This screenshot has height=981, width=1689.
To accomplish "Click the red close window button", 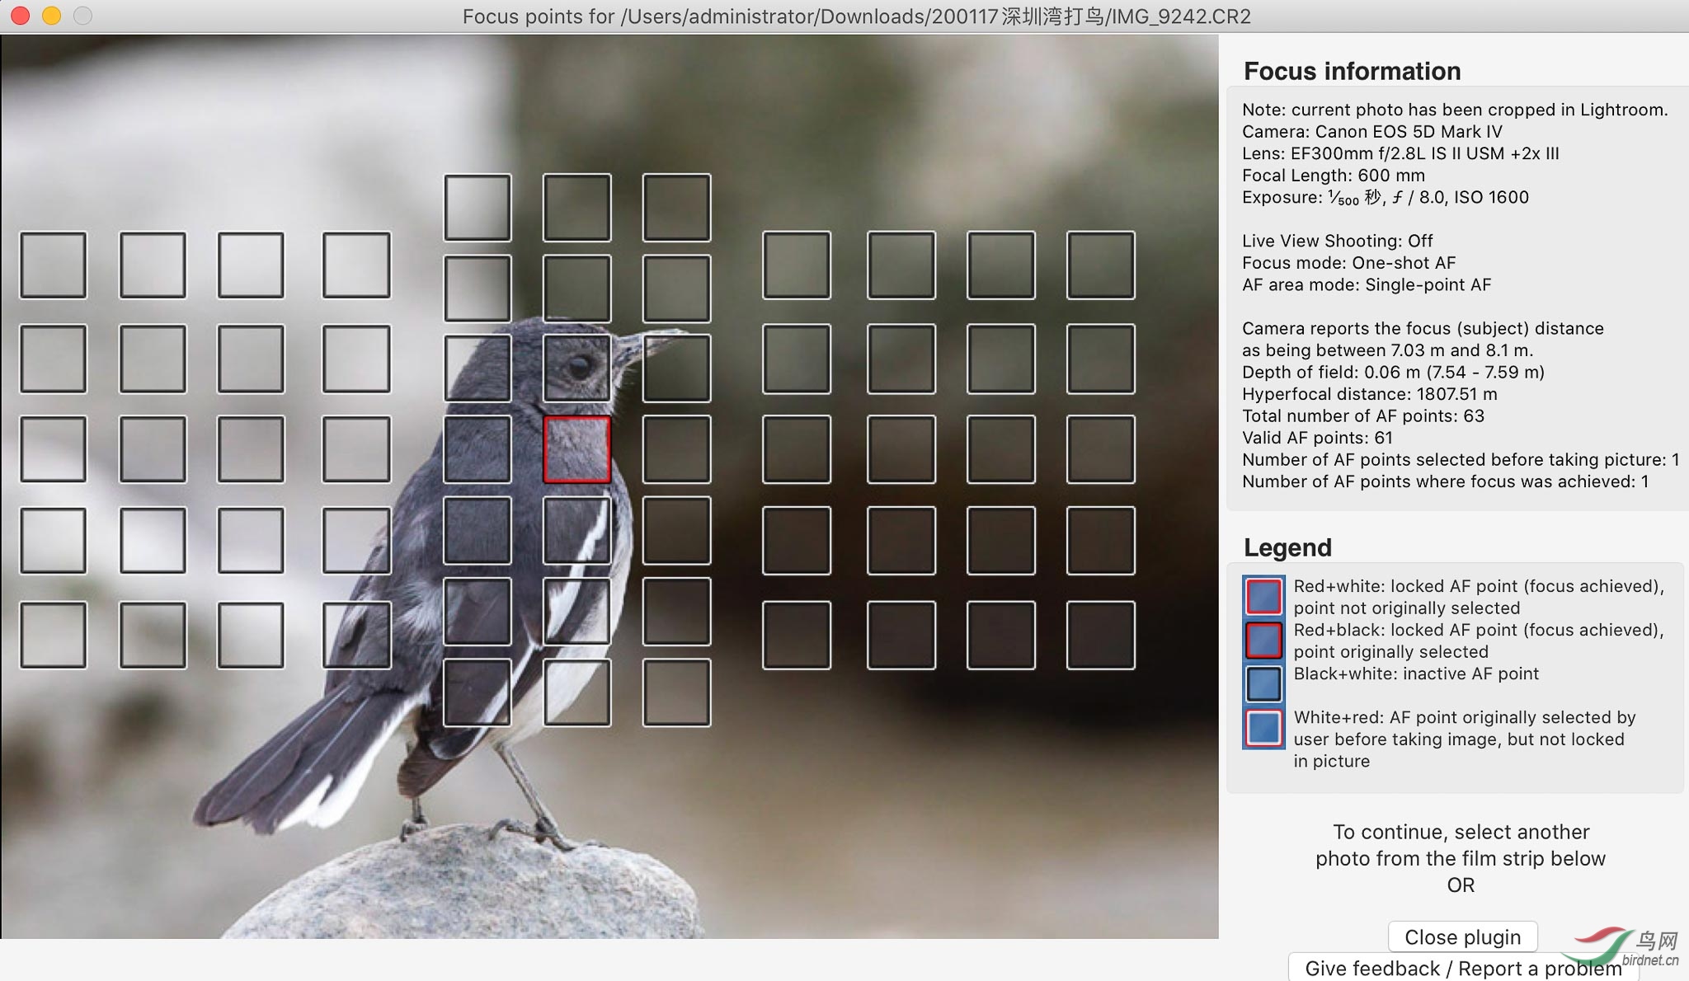I will coord(21,16).
